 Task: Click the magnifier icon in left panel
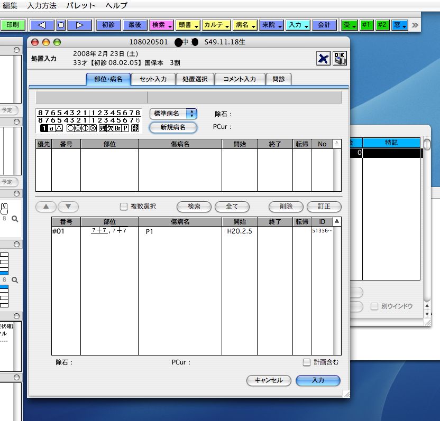(15, 219)
